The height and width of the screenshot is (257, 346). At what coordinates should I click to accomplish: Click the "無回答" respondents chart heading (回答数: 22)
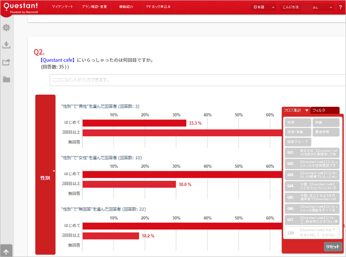104,209
